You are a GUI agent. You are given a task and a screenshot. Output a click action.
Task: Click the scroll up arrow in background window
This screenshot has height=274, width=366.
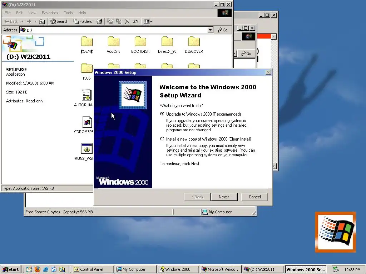[x=273, y=37]
